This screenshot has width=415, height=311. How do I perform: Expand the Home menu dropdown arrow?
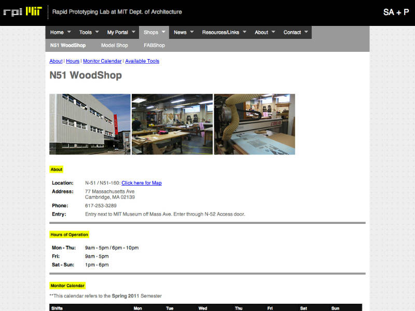(69, 32)
